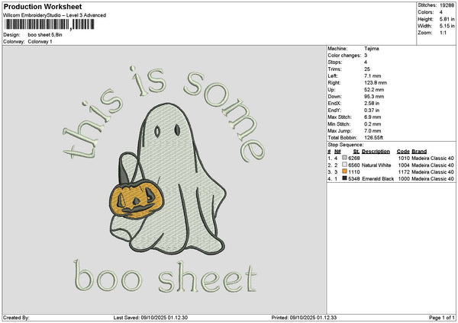This screenshot has height=323, width=458.
Task: Click the embroidered pumpkin in the design
Action: tap(137, 200)
